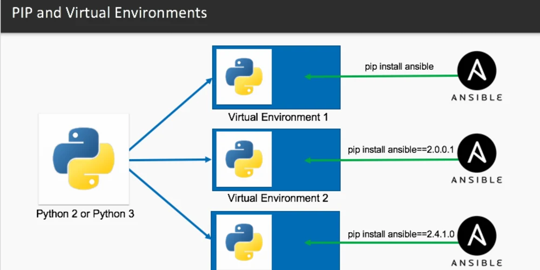The height and width of the screenshot is (270, 540).
Task: Click the 'pip install ansible==2.0.0.1' label
Action: click(x=401, y=150)
